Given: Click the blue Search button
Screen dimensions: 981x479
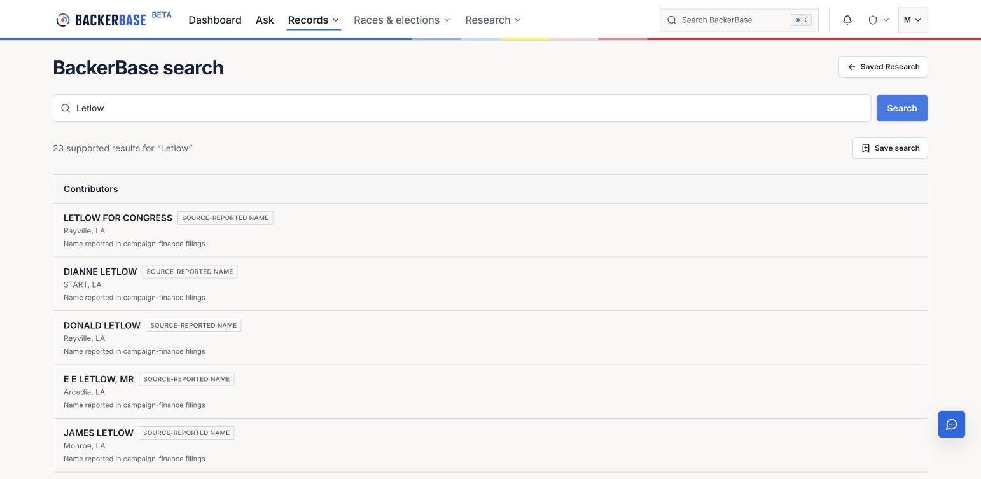Looking at the screenshot, I should (902, 108).
